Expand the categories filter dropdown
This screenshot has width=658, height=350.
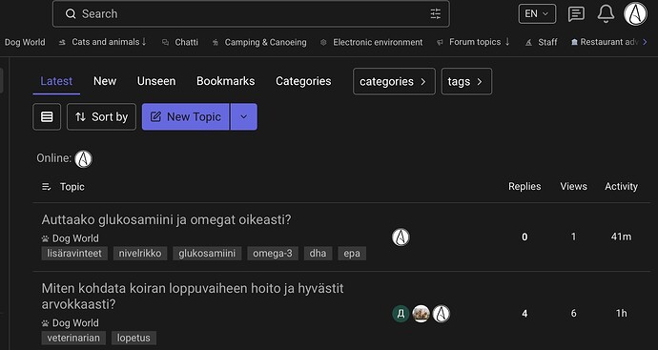394,81
